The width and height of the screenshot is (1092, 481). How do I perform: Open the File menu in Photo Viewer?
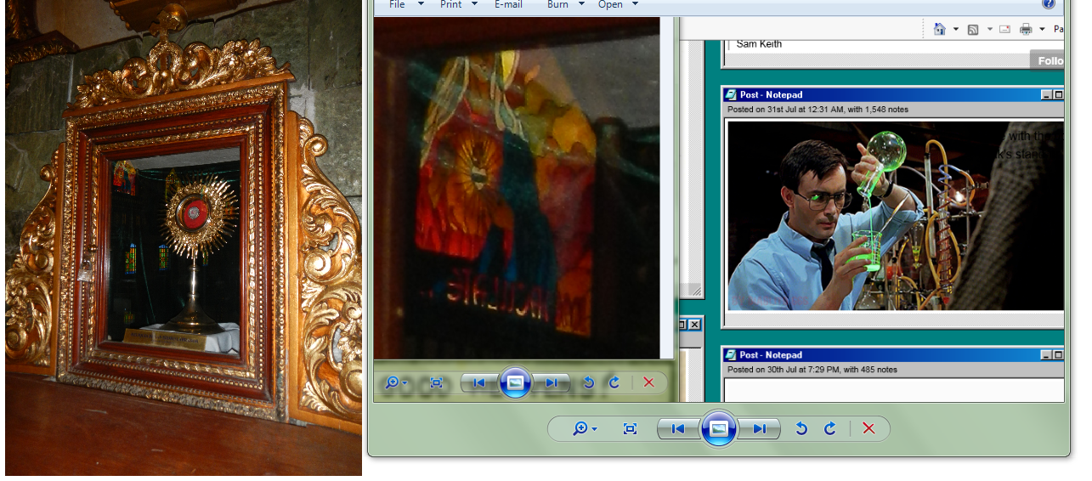click(x=397, y=4)
